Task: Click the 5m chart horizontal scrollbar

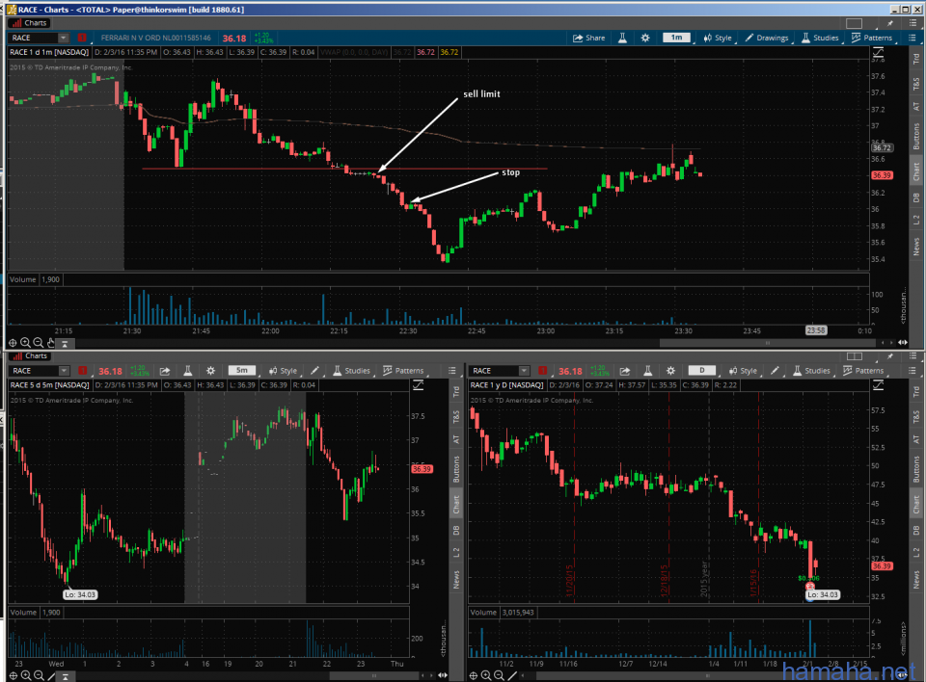Action: pyautogui.click(x=373, y=675)
